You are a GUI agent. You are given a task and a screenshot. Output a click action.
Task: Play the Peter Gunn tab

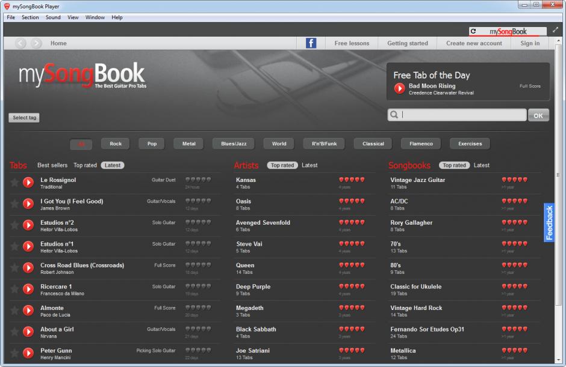tap(28, 353)
